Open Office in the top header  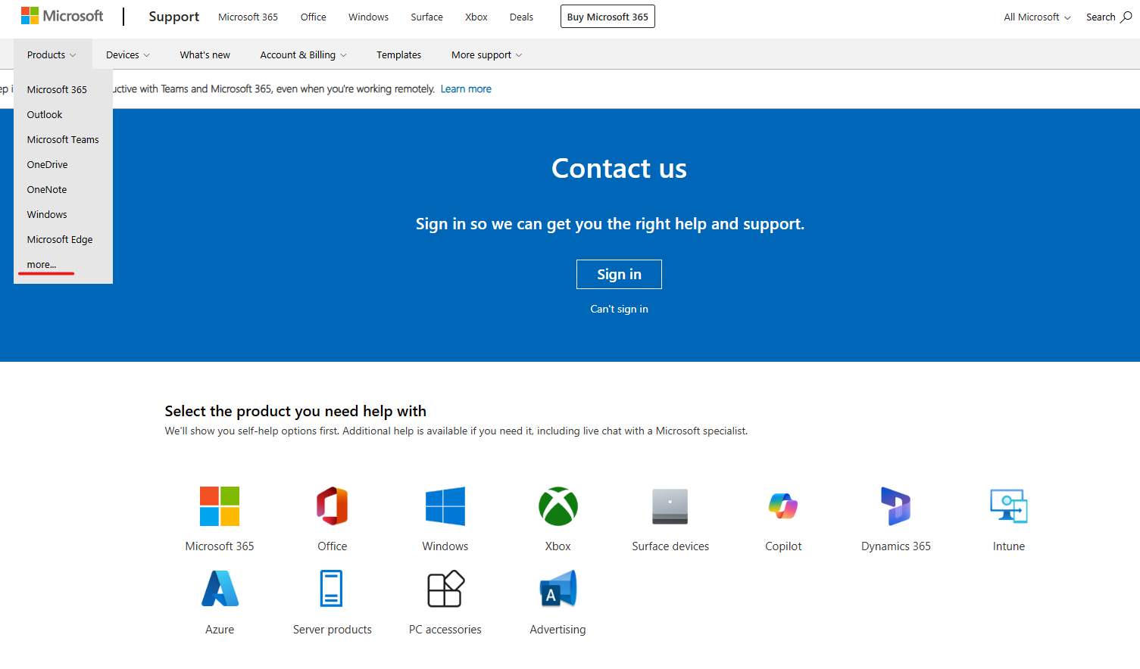click(313, 17)
